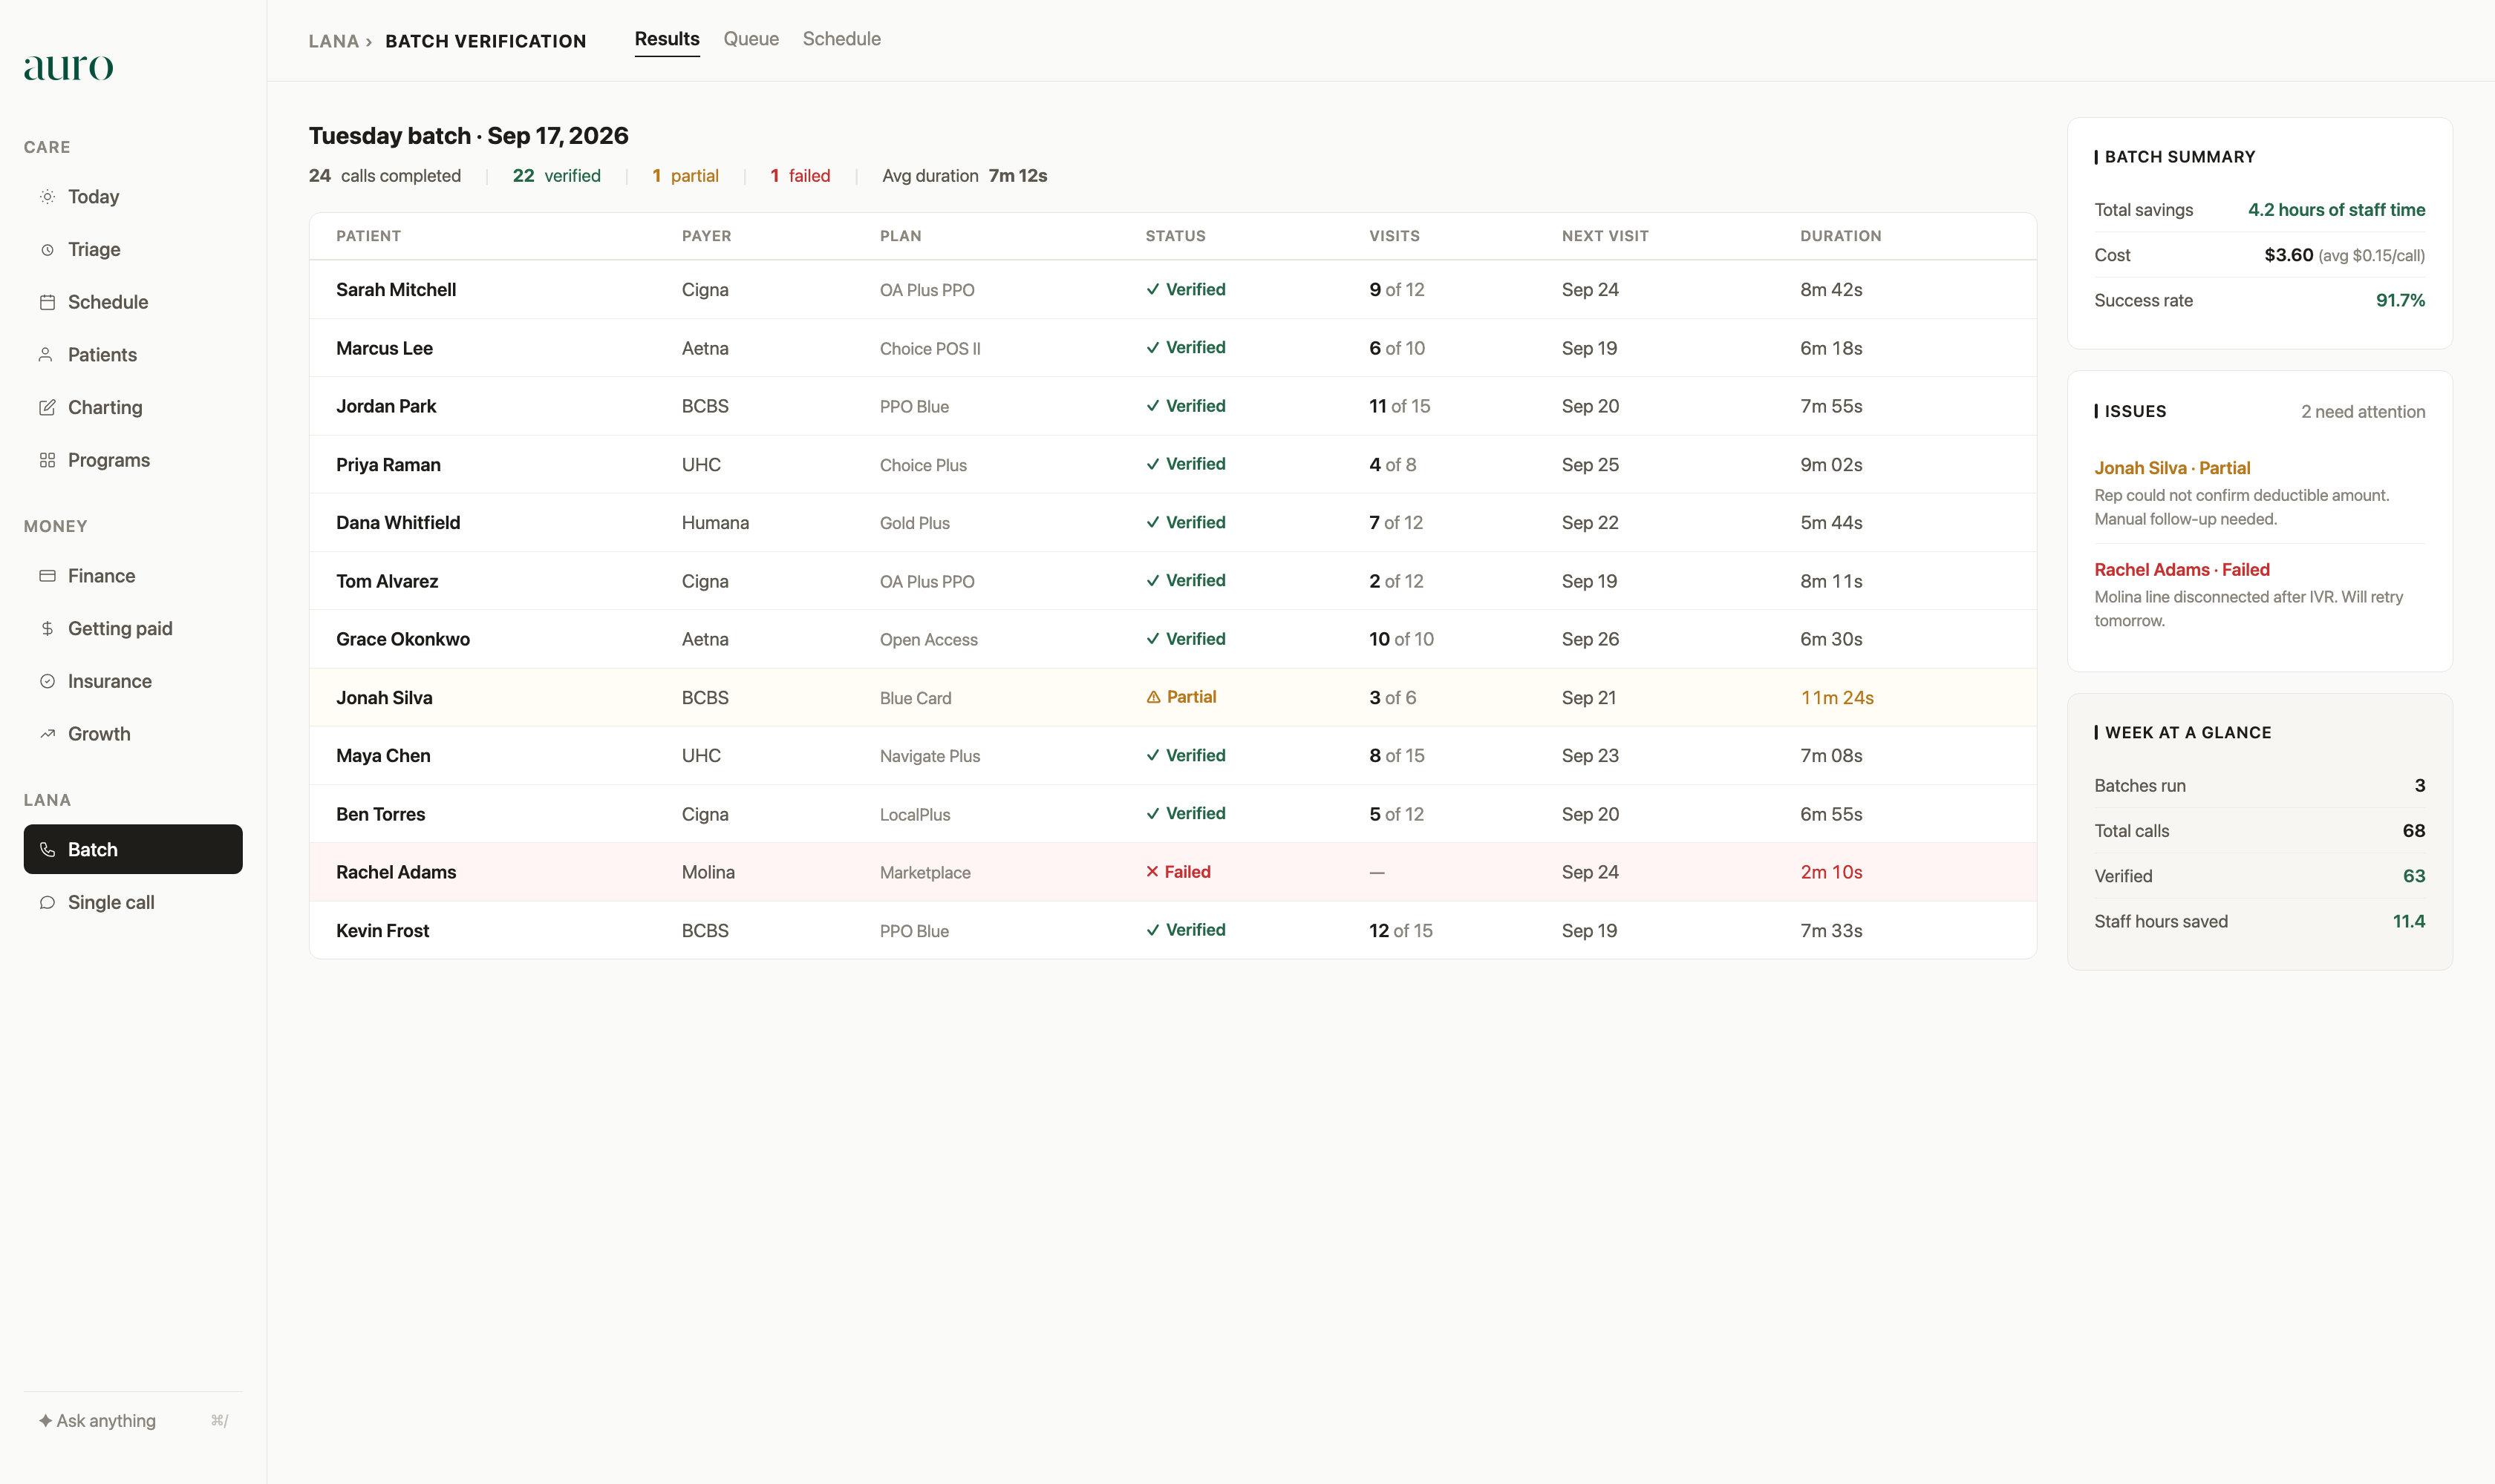
Task: Click the Growth trend arrow icon
Action: pos(47,734)
